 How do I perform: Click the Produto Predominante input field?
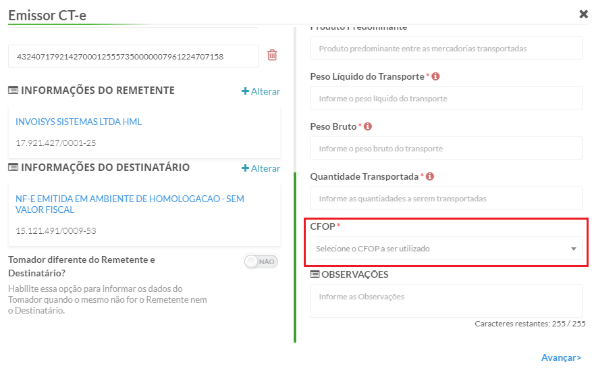tap(446, 48)
